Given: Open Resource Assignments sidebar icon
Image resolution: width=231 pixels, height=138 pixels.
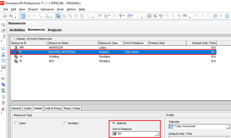Looking at the screenshot, I should (x=3, y=90).
